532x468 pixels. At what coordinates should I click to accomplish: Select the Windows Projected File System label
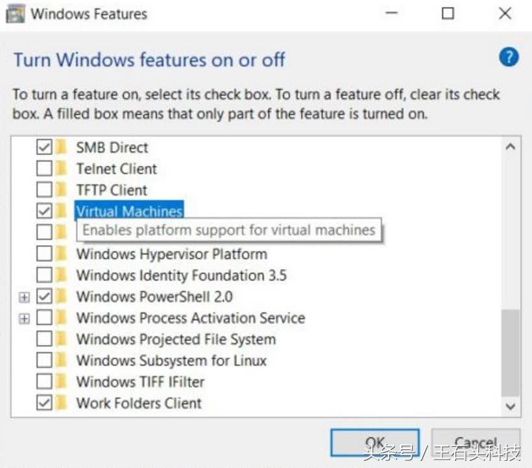point(176,340)
